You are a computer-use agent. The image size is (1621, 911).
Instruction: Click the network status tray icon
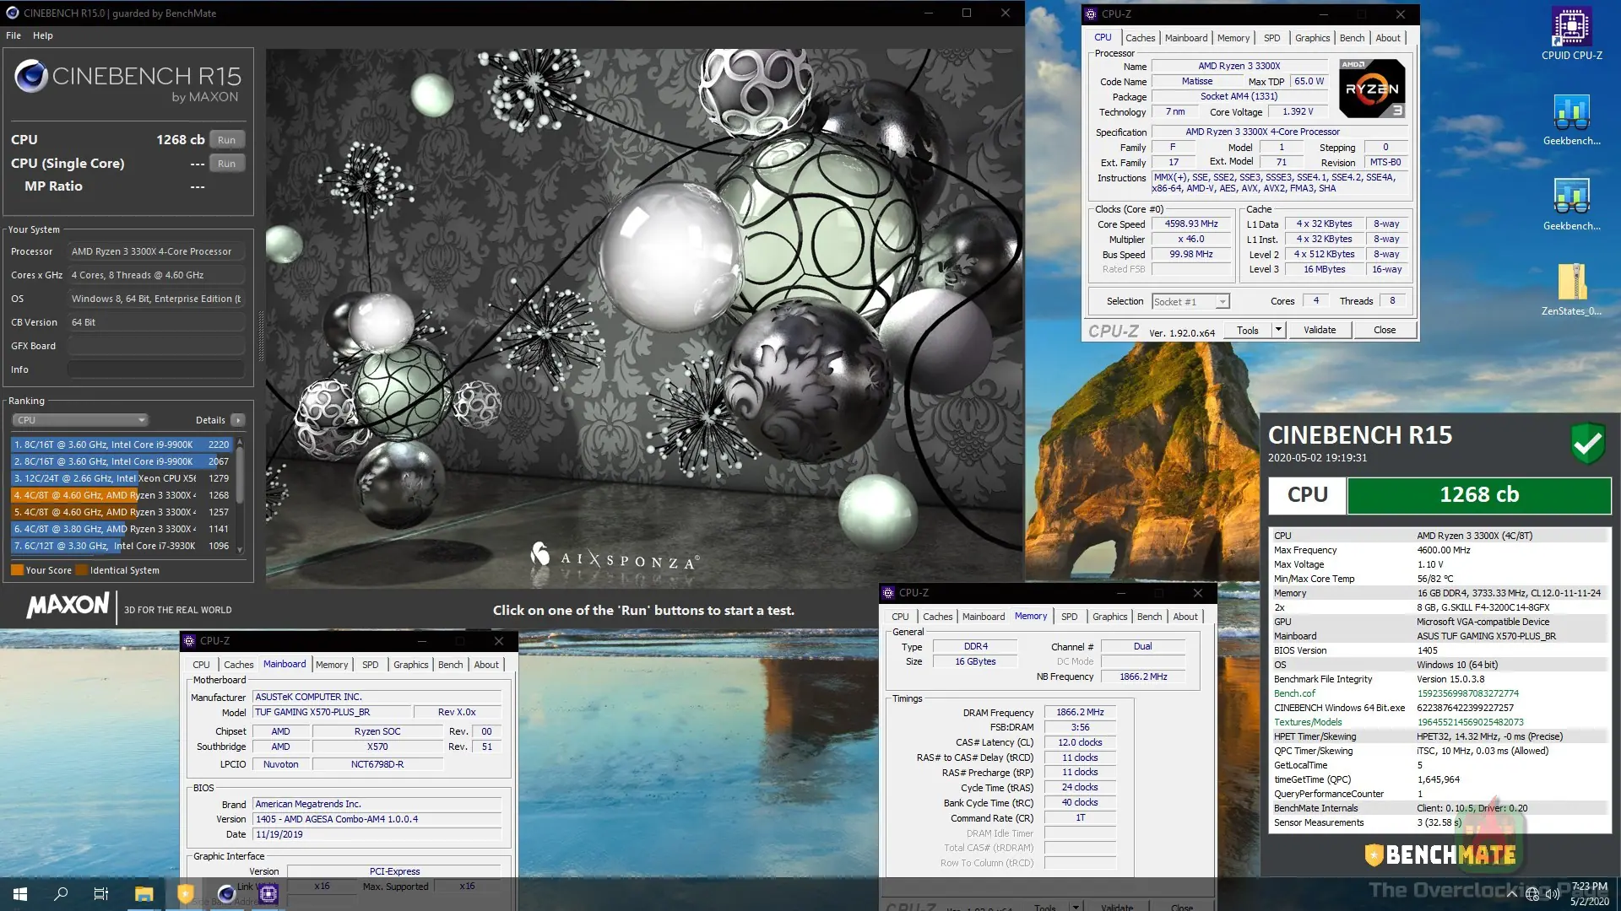1532,895
